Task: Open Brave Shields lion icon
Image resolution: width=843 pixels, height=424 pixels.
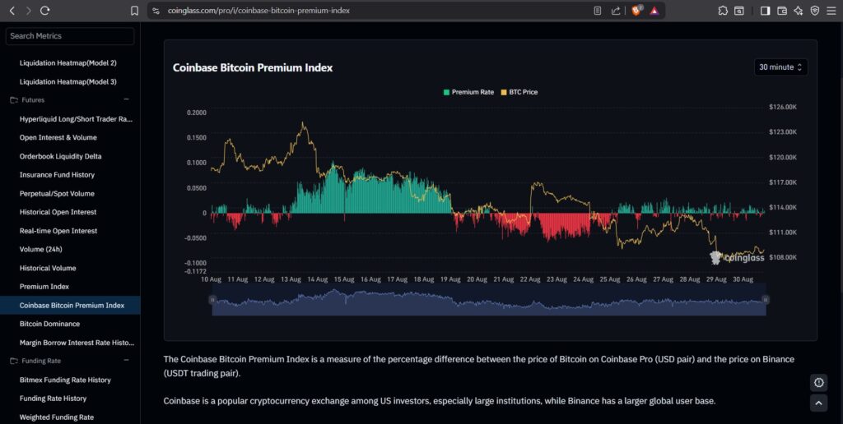Action: pos(636,11)
